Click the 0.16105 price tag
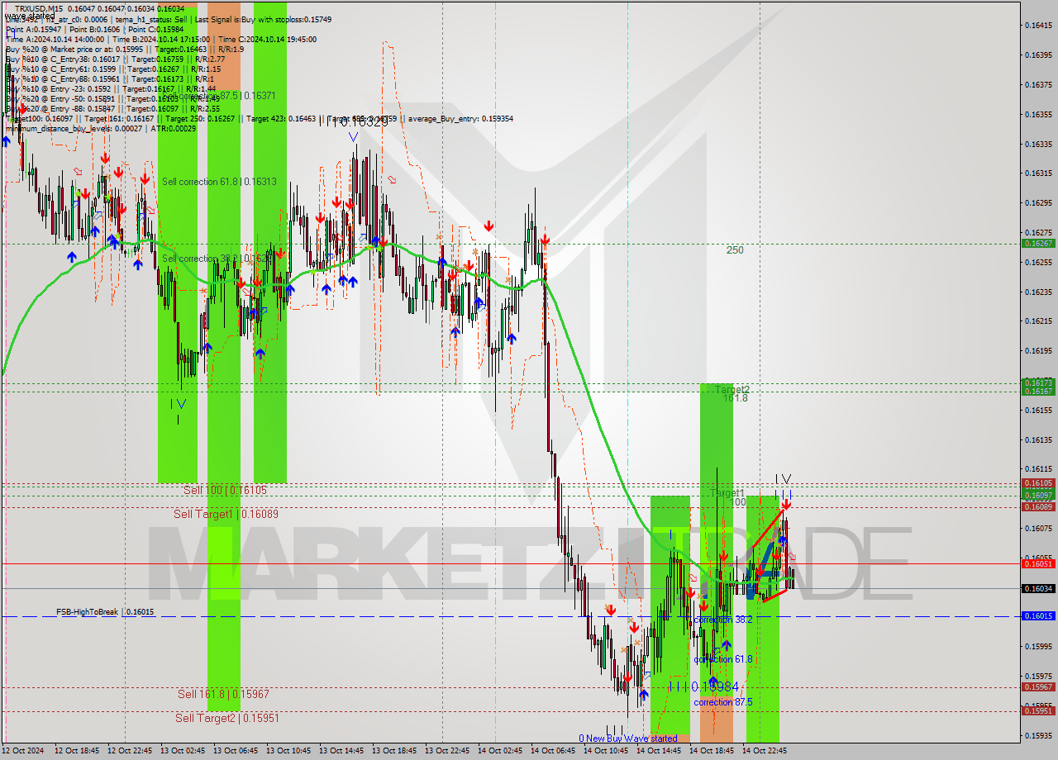 coord(1038,483)
